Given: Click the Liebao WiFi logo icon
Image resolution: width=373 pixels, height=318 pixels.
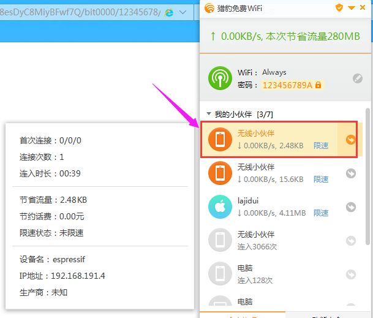Looking at the screenshot, I should pos(209,8).
